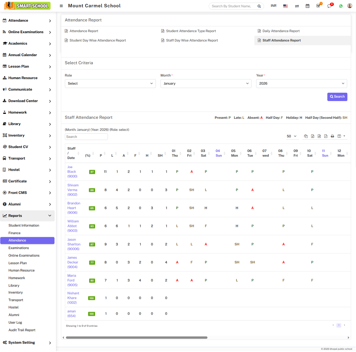Click the PDF export icon
The width and height of the screenshot is (356, 352).
point(326,136)
